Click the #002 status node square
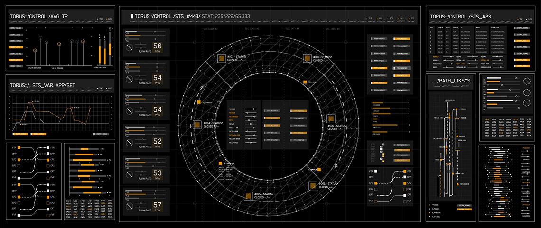 pos(313,185)
